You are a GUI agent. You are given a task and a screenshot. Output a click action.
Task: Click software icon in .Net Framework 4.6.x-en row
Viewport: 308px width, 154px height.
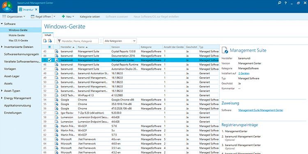pyautogui.click(x=57, y=139)
